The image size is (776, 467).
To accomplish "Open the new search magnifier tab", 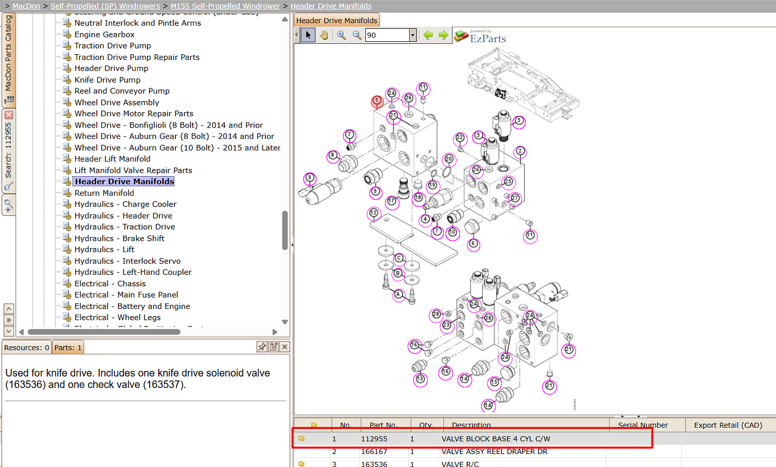I will coord(8,206).
